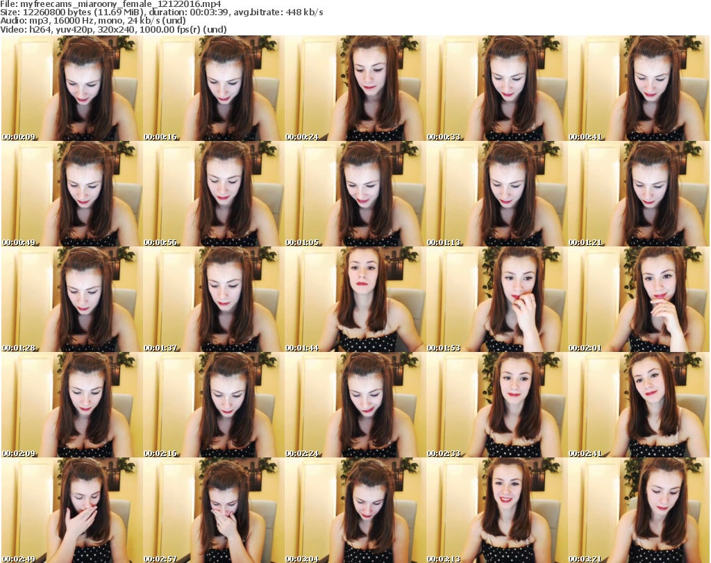Open the frame at timestamp 00:01:05
711x563 pixels.
[x=355, y=194]
